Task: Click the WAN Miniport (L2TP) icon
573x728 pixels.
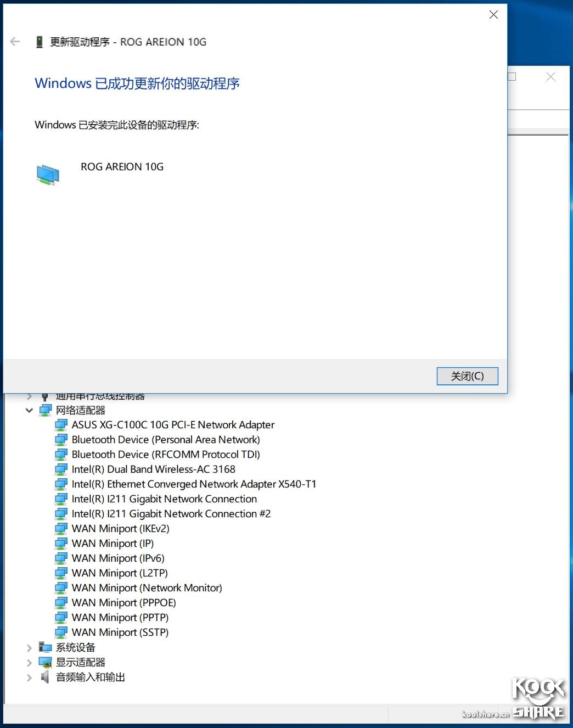Action: (61, 573)
